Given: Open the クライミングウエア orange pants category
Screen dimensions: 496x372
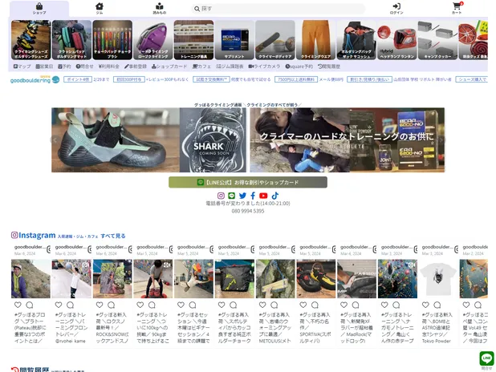Looking at the screenshot, I should pos(316,40).
